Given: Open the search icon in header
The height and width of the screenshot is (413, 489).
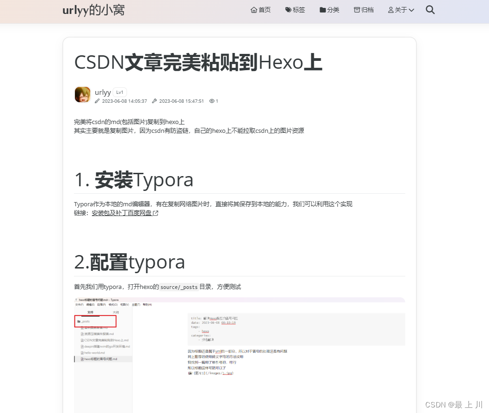Looking at the screenshot, I should click(430, 10).
